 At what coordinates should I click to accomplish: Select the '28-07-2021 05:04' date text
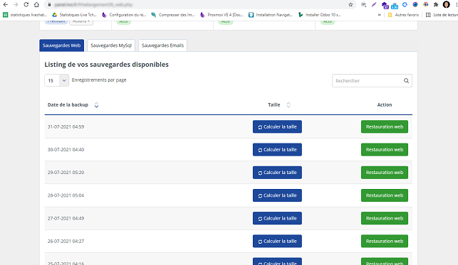click(x=66, y=195)
